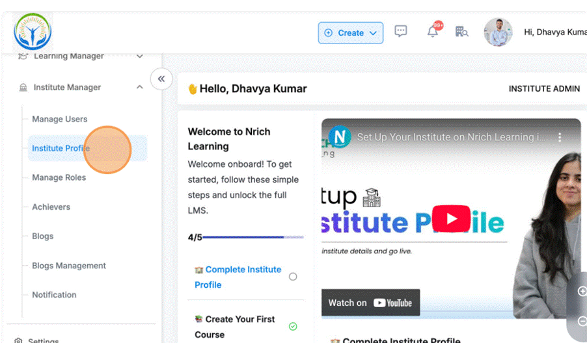Click the institute logo in header
Image resolution: width=587 pixels, height=343 pixels.
click(x=33, y=31)
